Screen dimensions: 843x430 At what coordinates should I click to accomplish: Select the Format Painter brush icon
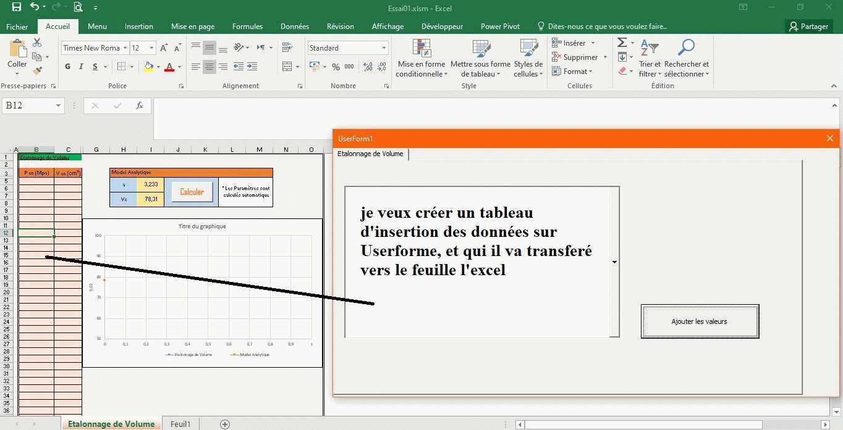[37, 71]
